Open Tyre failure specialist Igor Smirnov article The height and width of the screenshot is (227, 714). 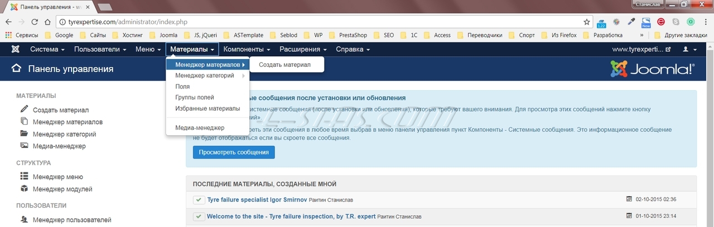click(x=257, y=200)
